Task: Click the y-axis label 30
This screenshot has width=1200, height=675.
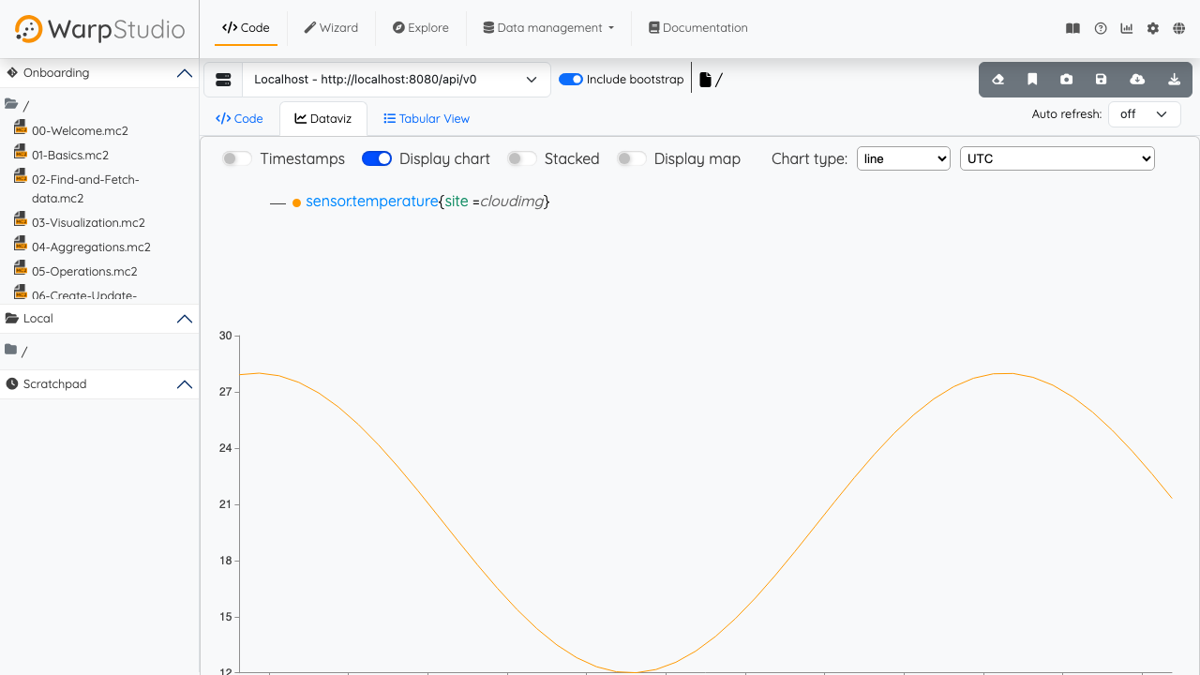Action: click(225, 336)
